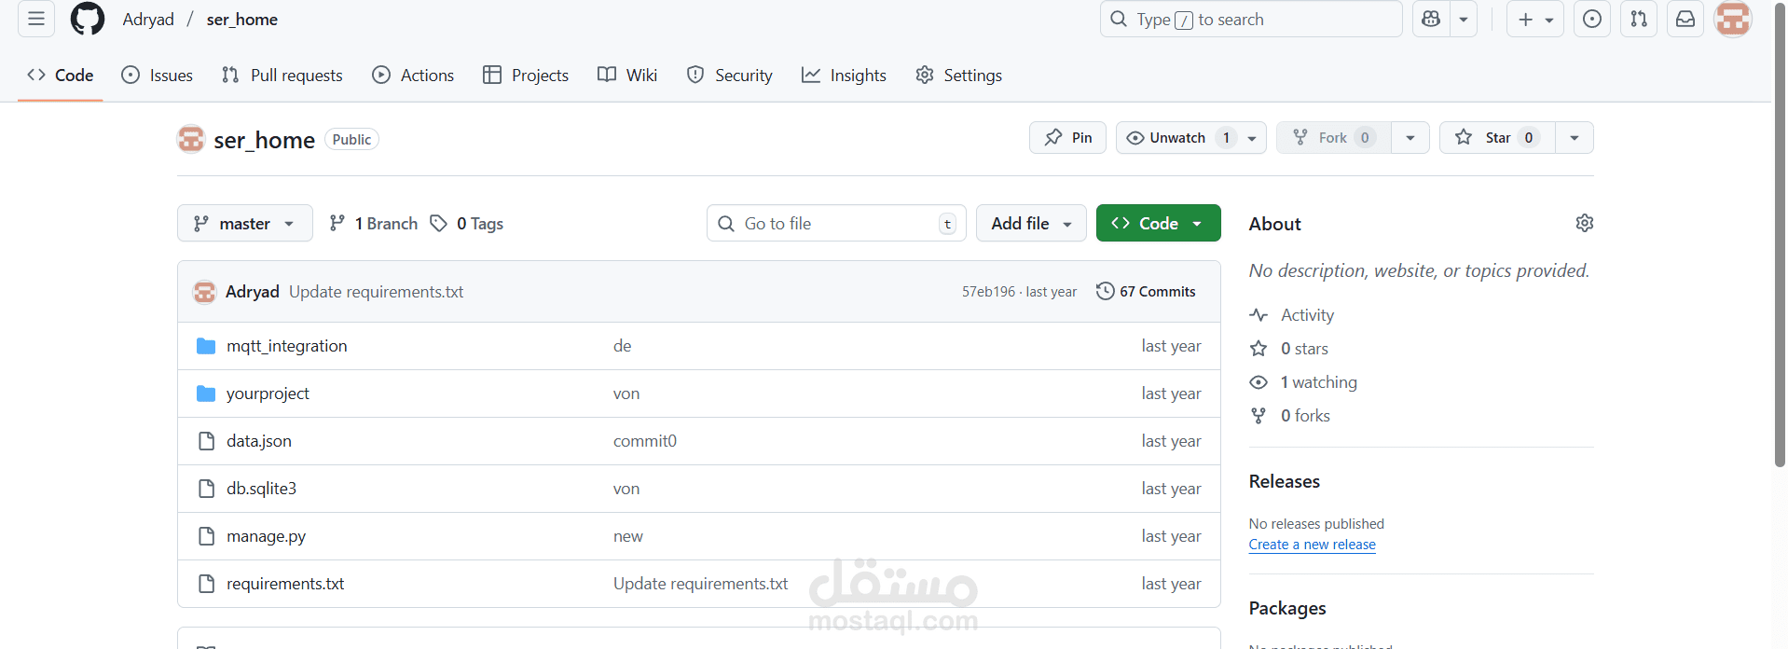
Task: View the 67 Commits history
Action: coord(1147,292)
